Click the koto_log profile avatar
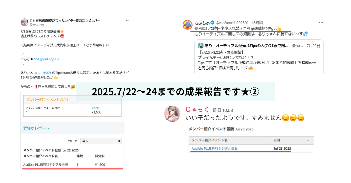The image size is (351, 183). (x=24, y=22)
